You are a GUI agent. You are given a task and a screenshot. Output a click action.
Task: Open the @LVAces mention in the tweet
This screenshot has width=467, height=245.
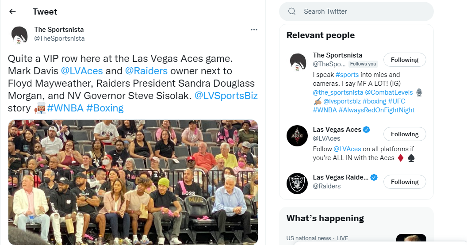point(82,71)
